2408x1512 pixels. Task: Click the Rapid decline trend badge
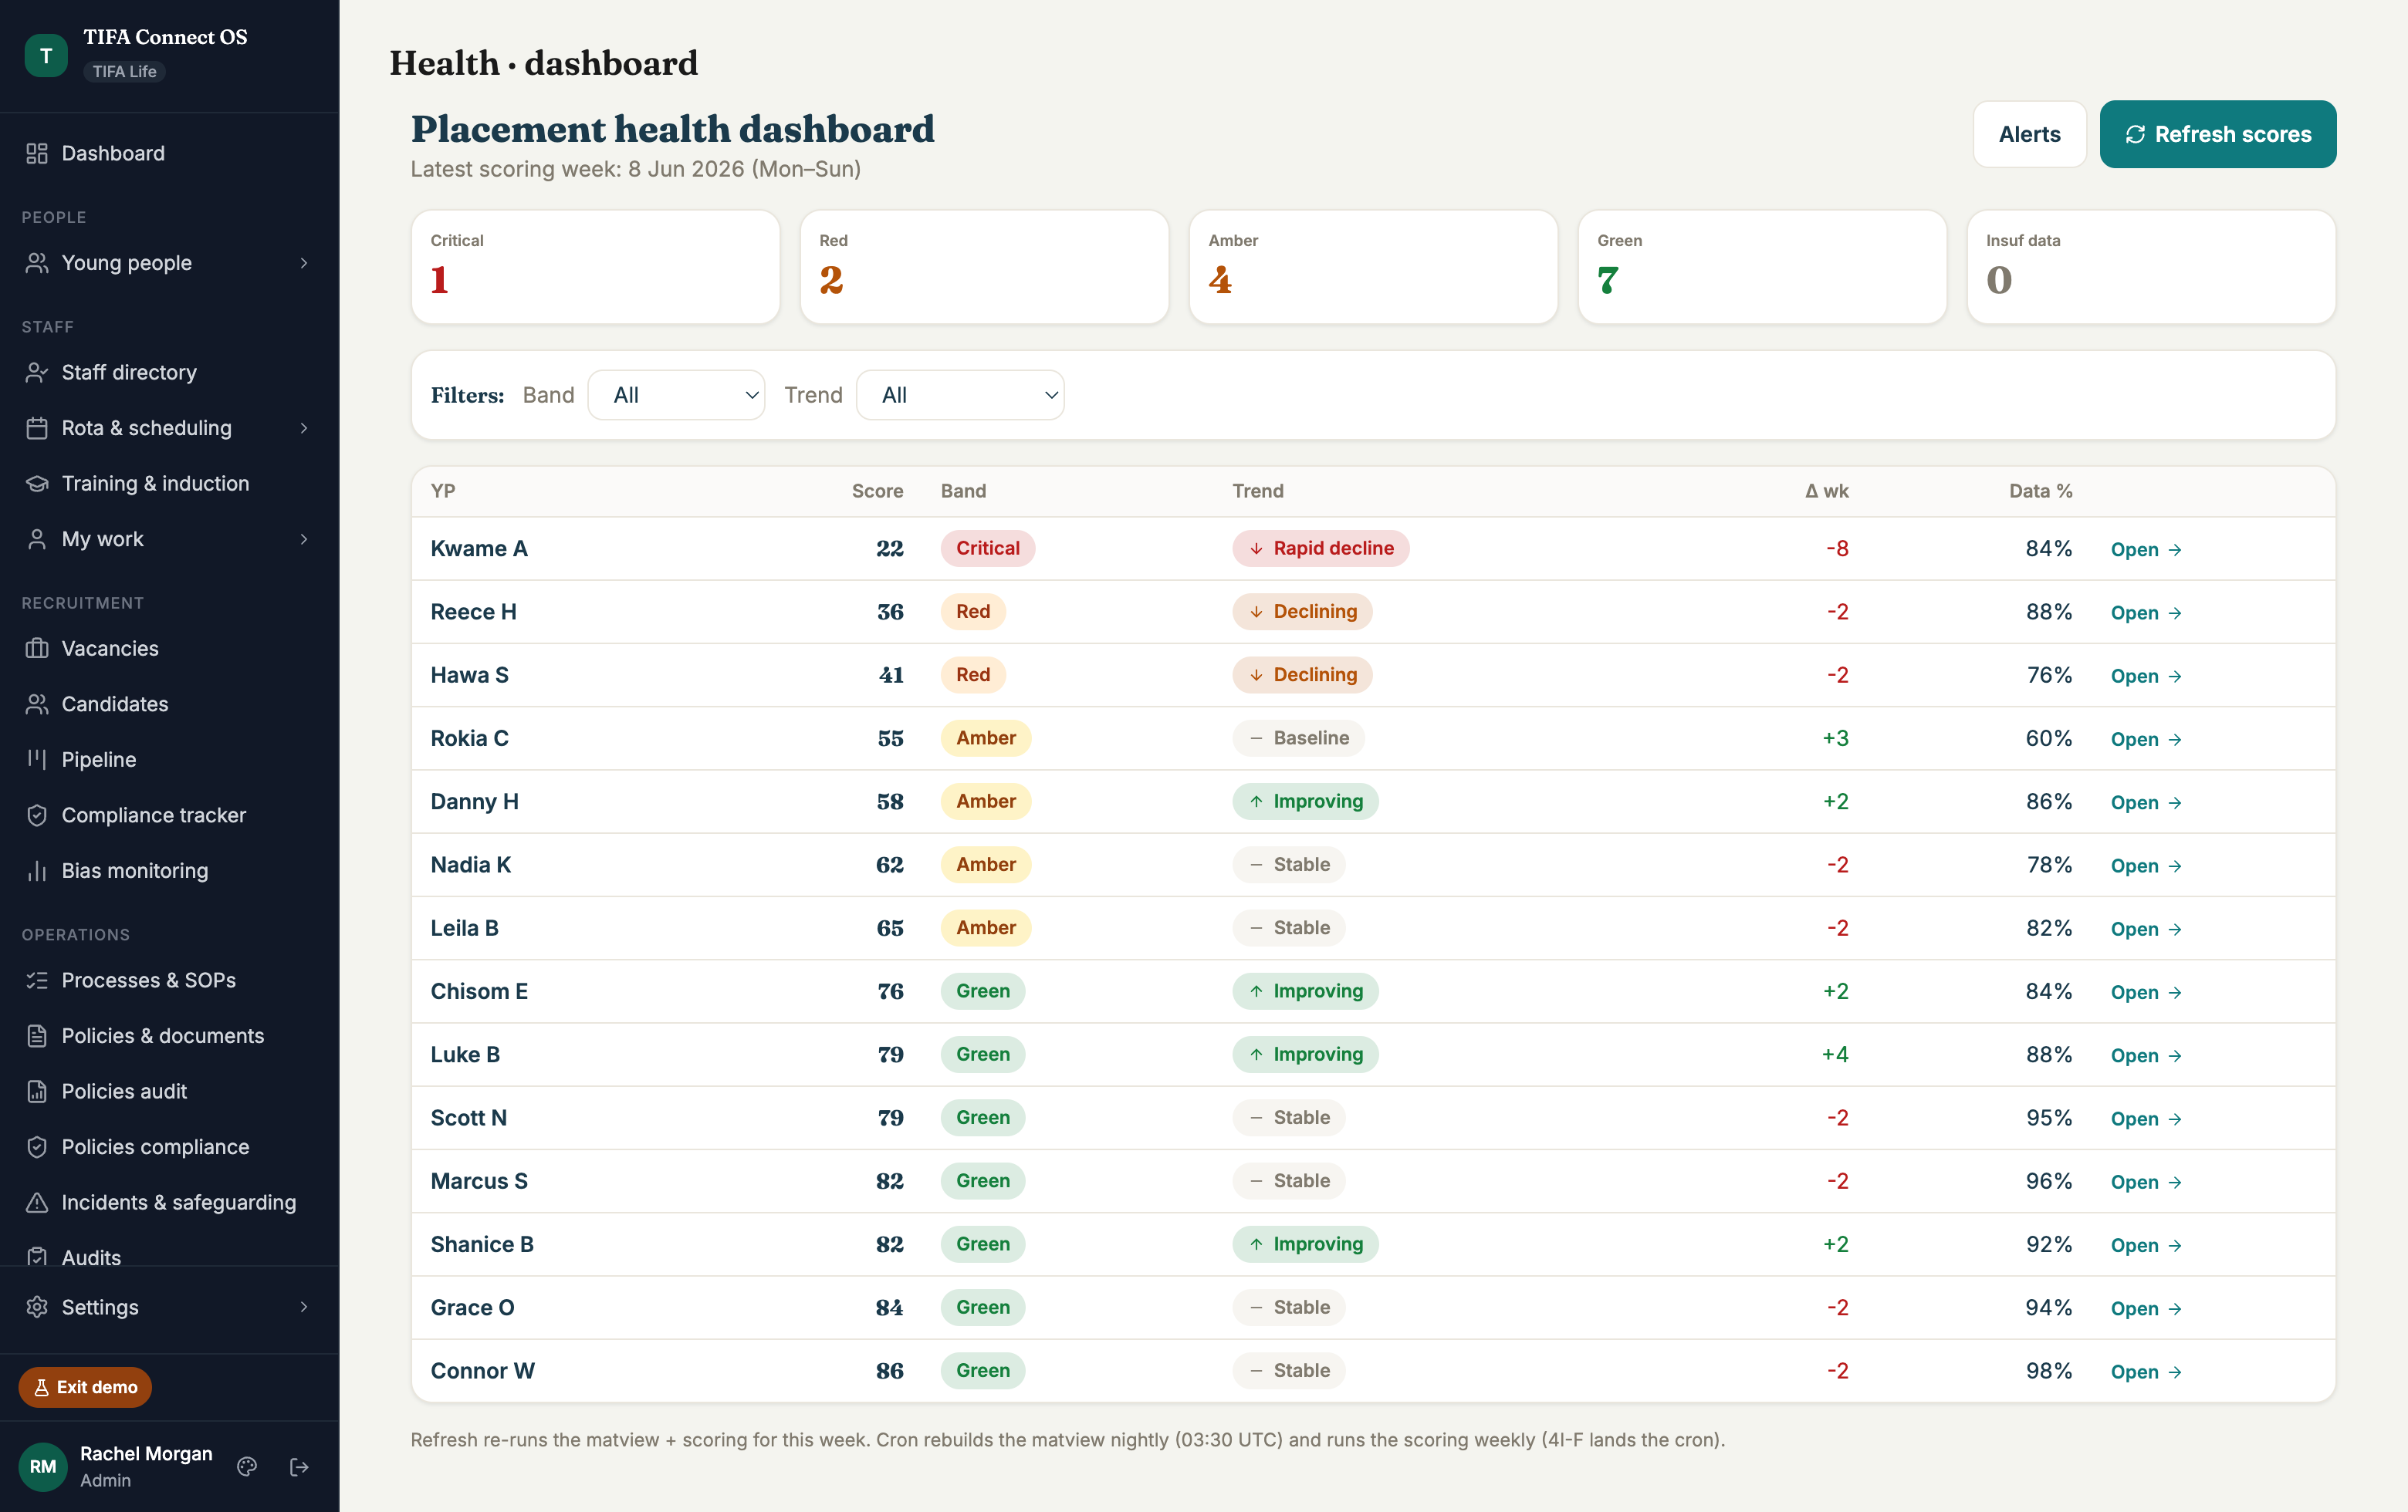click(x=1320, y=548)
